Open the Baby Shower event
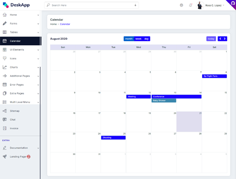236x179 pixels. pos(164,101)
